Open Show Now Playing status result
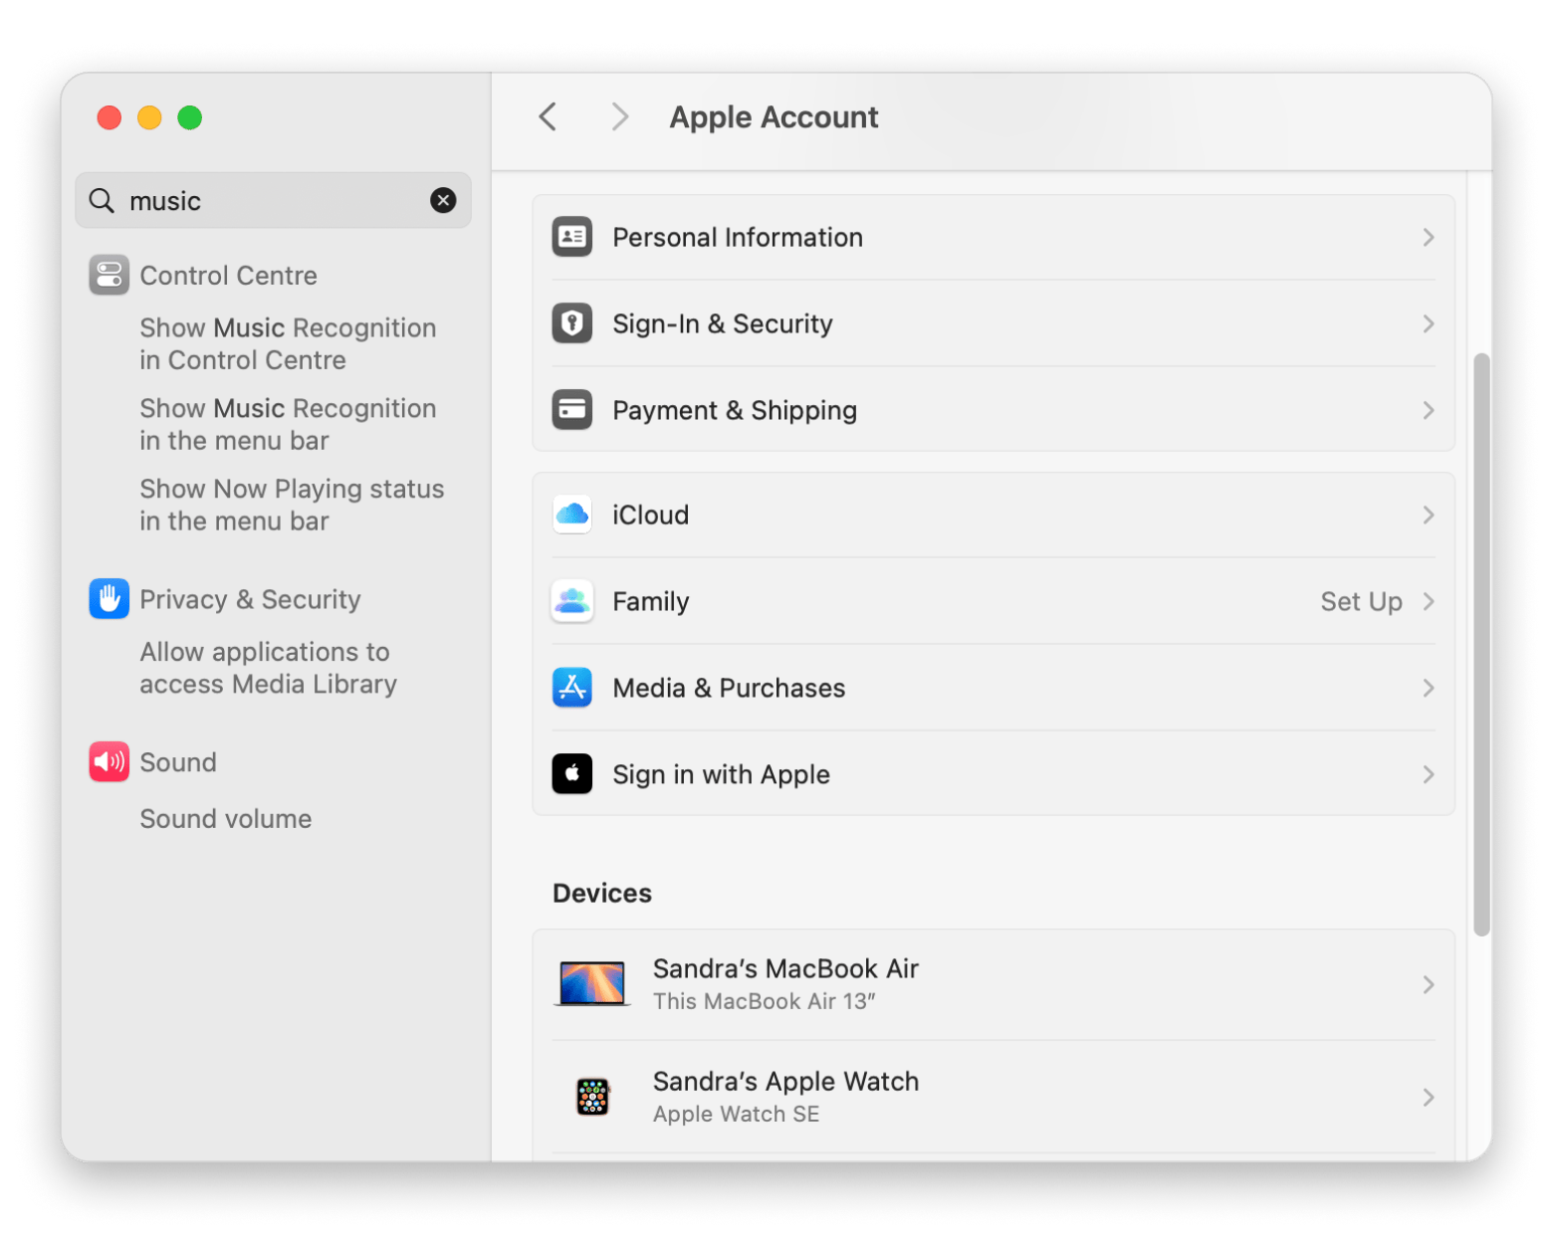Image resolution: width=1553 pixels, height=1242 pixels. coord(291,506)
